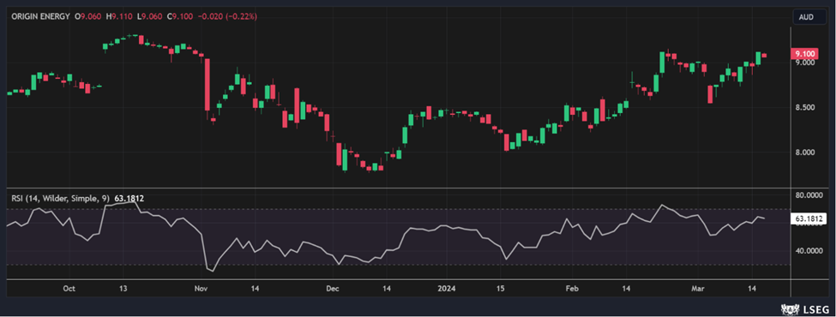836x317 pixels.
Task: Click the Nov label on the time axis
Action: [201, 289]
